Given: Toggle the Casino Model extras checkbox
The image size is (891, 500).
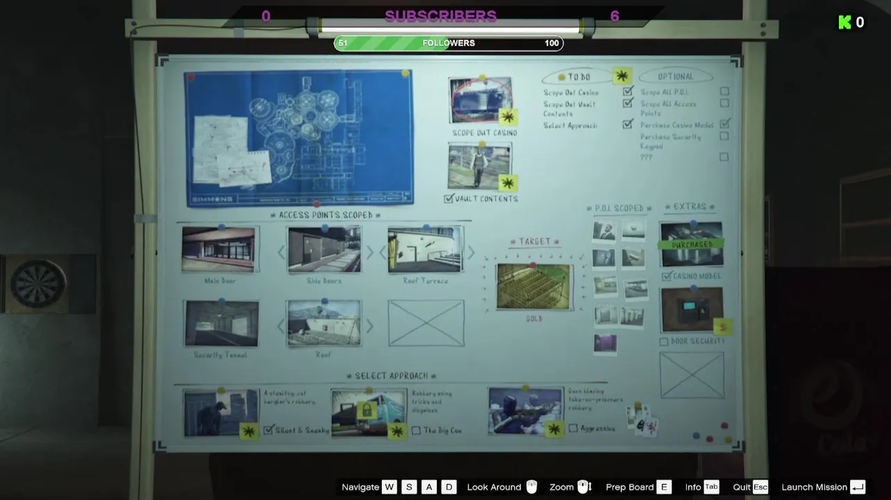Looking at the screenshot, I should click(x=667, y=276).
